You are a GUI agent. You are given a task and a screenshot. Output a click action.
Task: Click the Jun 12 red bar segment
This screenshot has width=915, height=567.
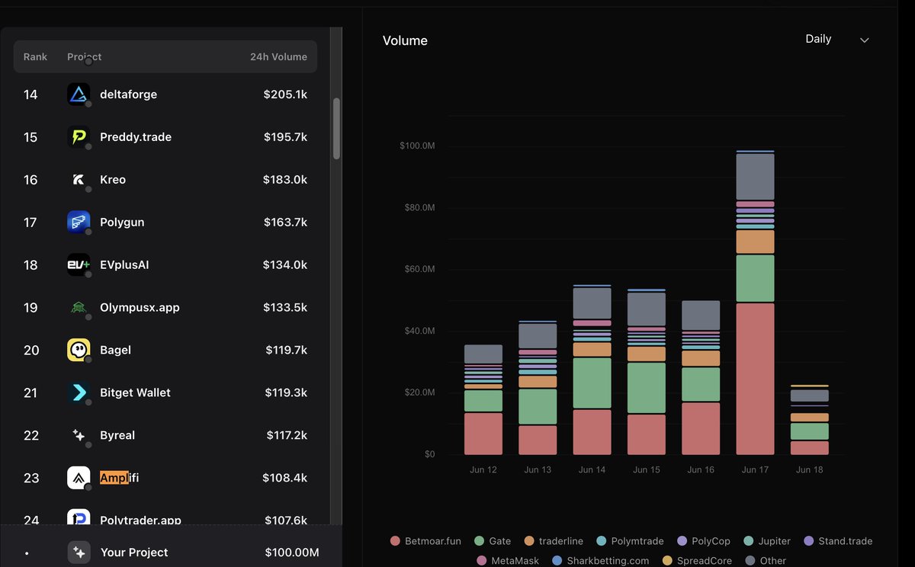click(483, 434)
